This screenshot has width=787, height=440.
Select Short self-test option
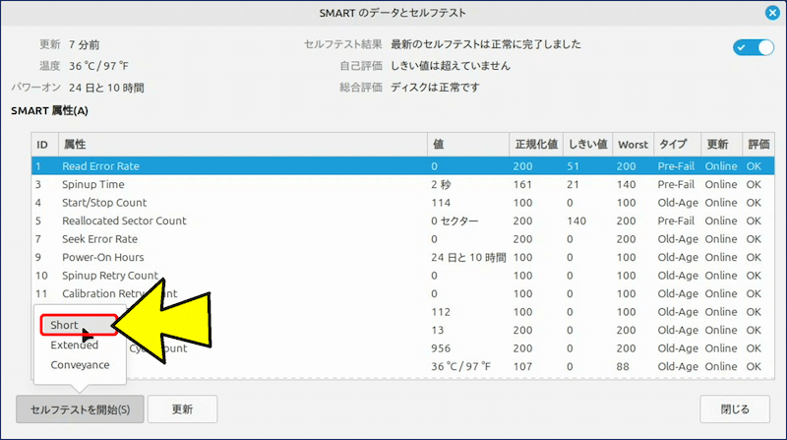pos(65,325)
